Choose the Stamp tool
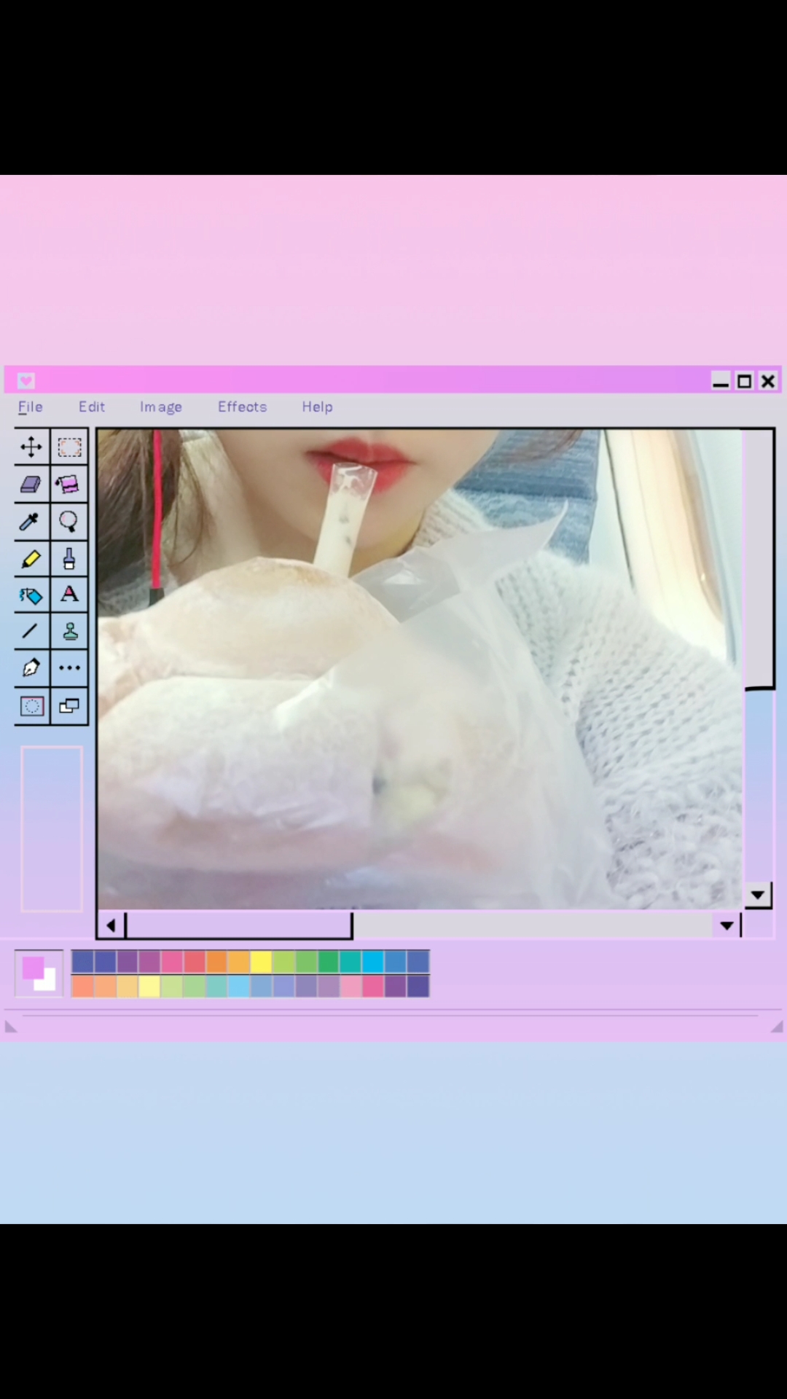This screenshot has width=787, height=1399. (x=69, y=632)
